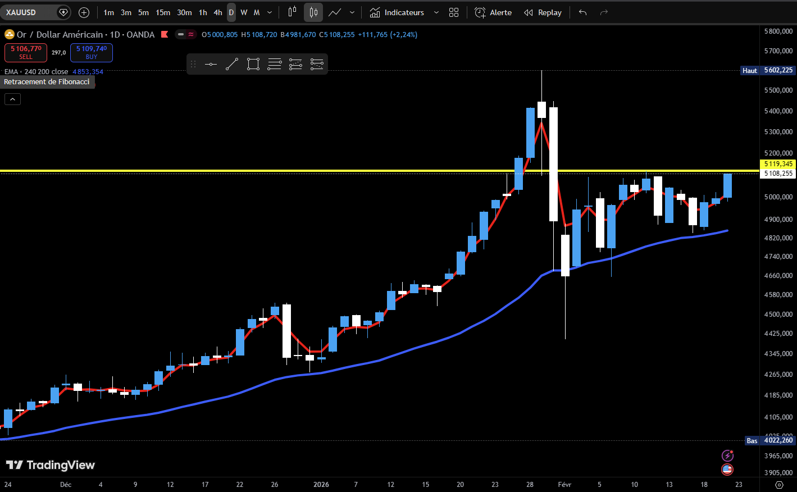
Task: Click the line chart type icon
Action: [335, 12]
